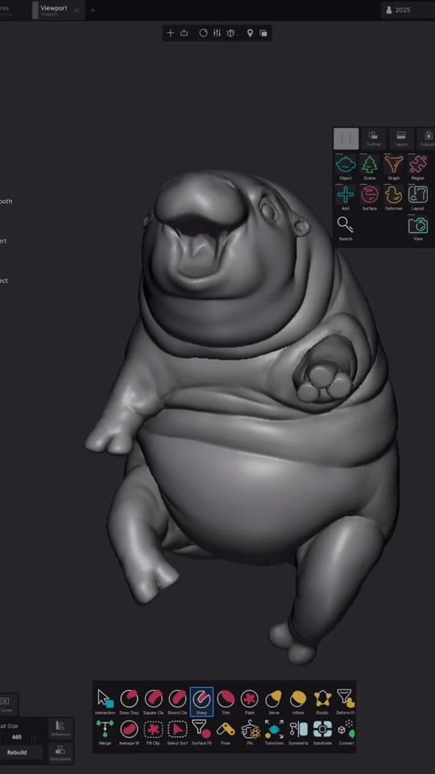
Task: Open Search magnifier in palette
Action: tap(346, 228)
